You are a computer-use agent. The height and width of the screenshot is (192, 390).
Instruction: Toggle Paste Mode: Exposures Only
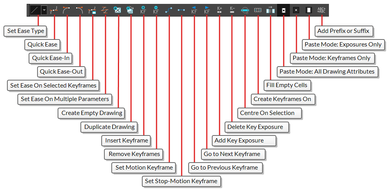pos(308,10)
